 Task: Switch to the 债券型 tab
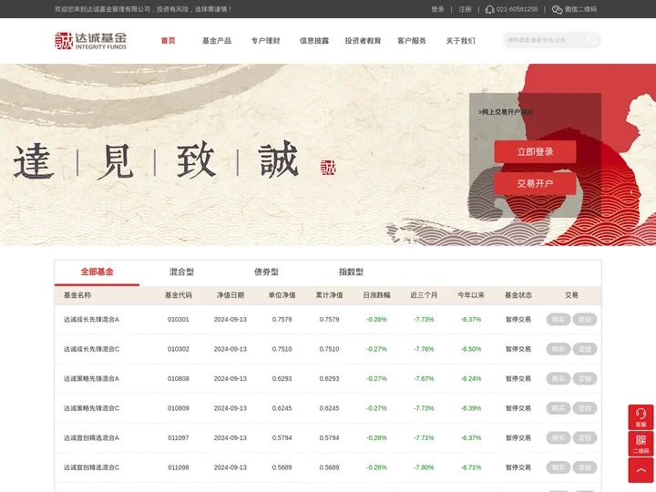266,272
